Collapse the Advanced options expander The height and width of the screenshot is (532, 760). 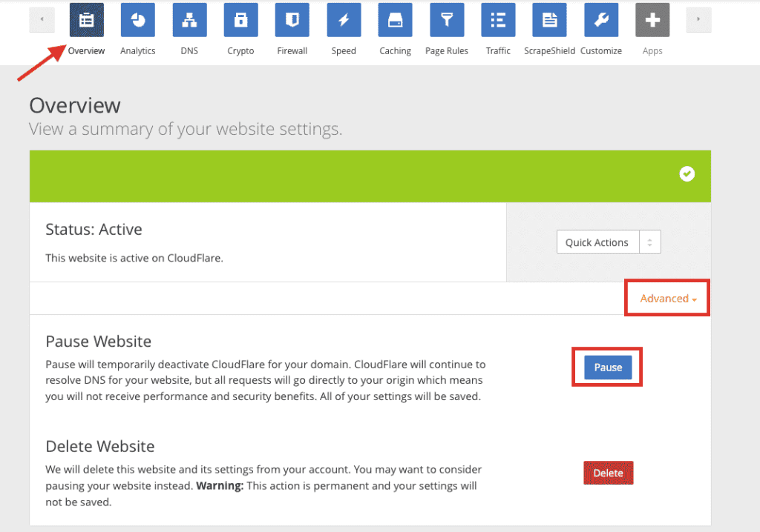click(668, 299)
